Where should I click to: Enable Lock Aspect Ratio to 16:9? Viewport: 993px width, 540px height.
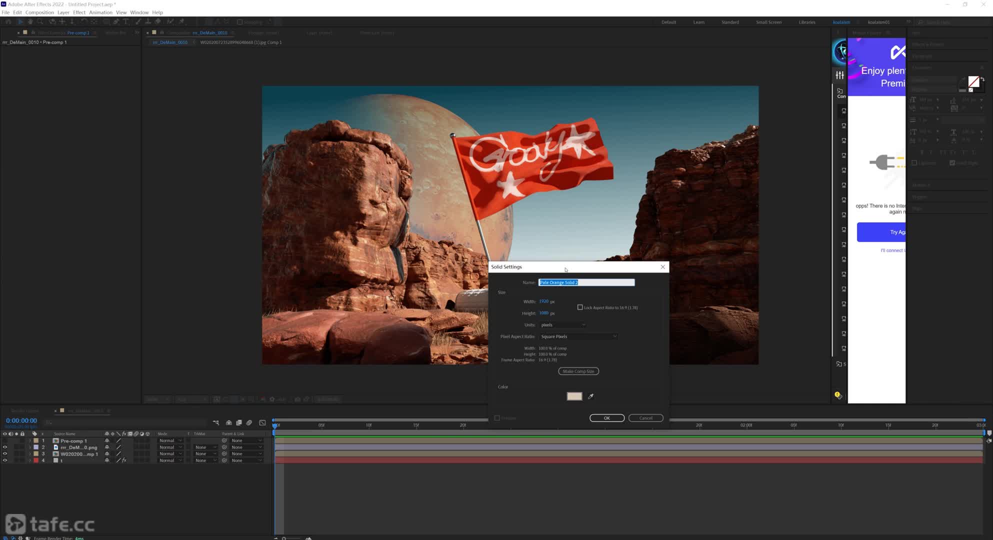tap(580, 307)
